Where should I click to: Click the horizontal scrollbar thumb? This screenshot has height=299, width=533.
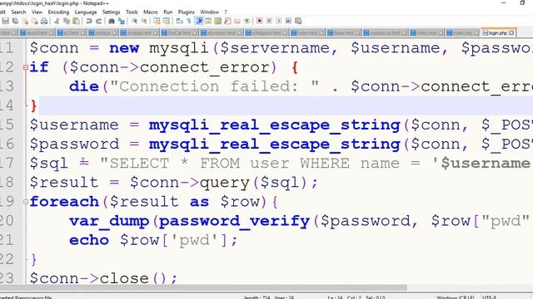(203, 287)
